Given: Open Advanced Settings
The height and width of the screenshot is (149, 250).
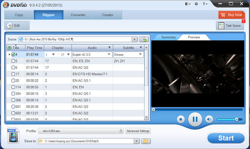Looking at the screenshot, I should coord(138,131).
